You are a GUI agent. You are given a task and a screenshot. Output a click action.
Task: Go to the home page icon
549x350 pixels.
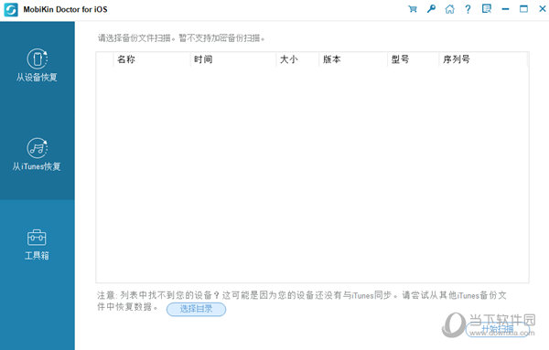449,9
